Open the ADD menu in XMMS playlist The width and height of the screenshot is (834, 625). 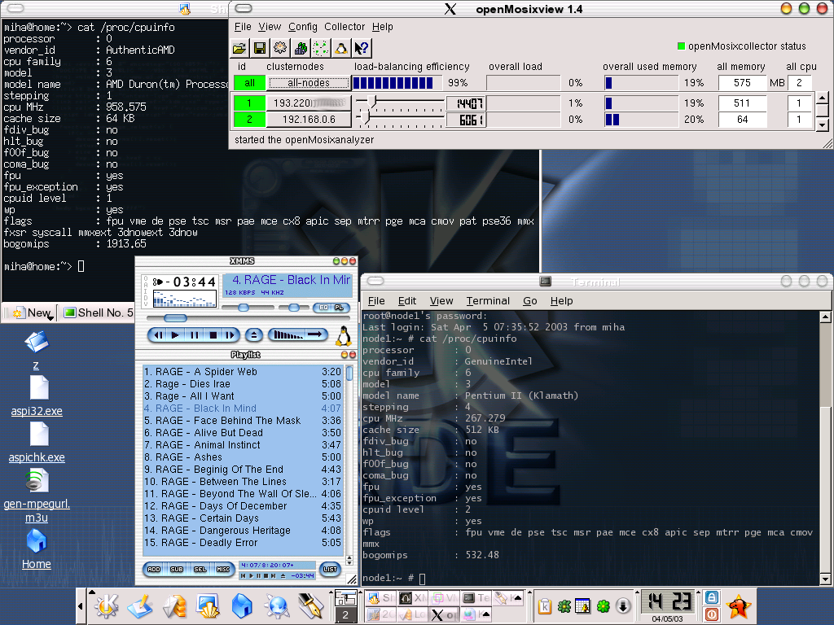coord(153,570)
